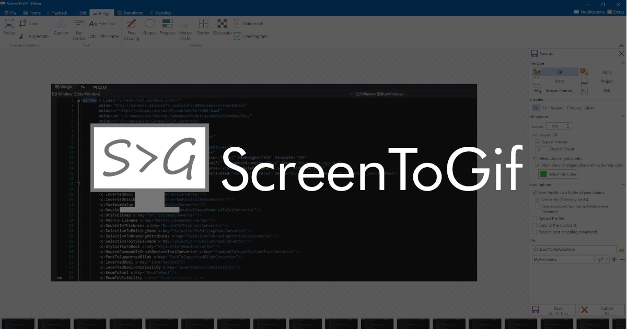Enable Upload the file
The width and height of the screenshot is (627, 329).
[534, 218]
